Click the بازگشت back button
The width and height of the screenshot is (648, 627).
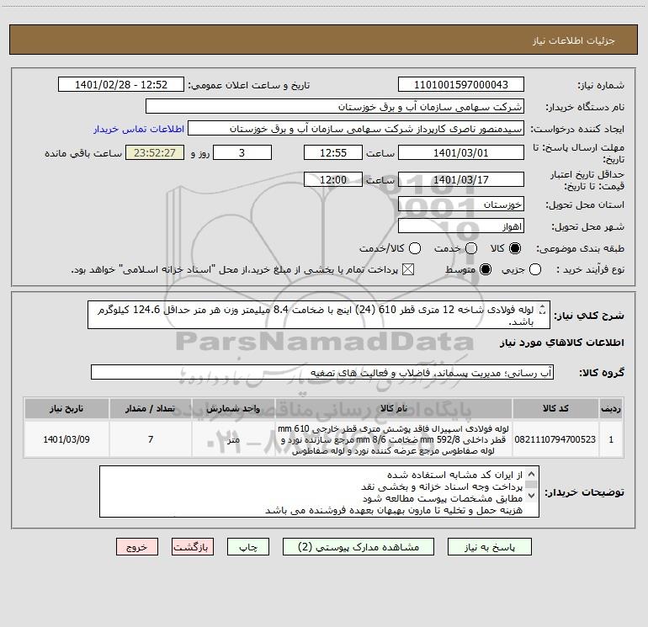pos(193,547)
